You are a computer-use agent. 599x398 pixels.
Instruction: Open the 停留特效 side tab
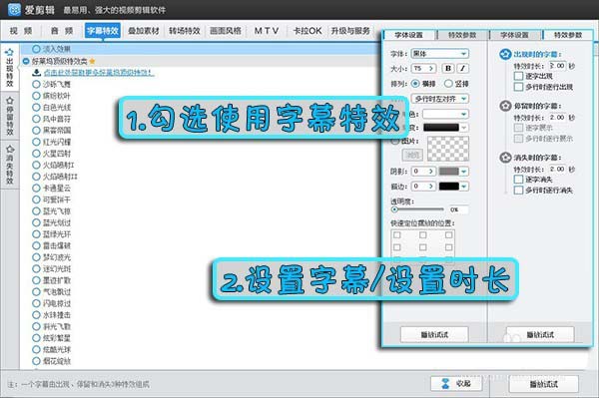tap(10, 116)
